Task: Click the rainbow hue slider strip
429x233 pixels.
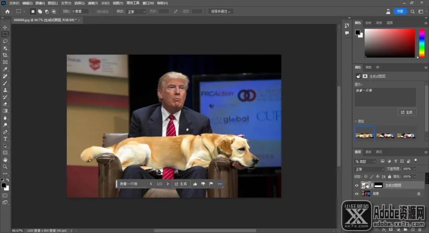Action: pyautogui.click(x=421, y=43)
